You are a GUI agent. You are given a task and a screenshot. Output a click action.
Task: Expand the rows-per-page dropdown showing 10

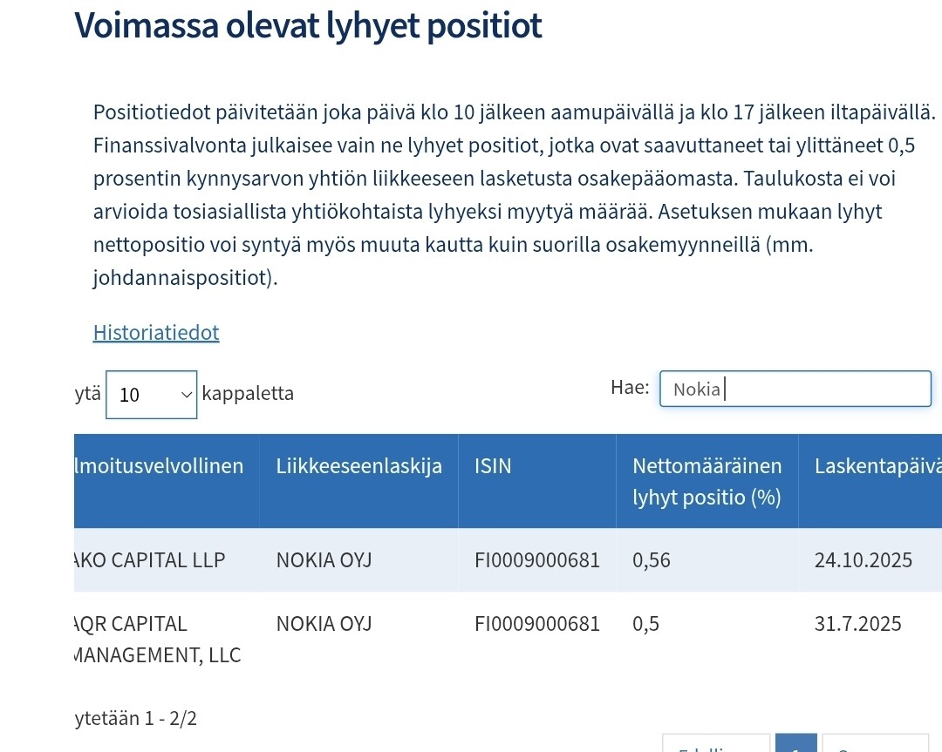pyautogui.click(x=151, y=394)
